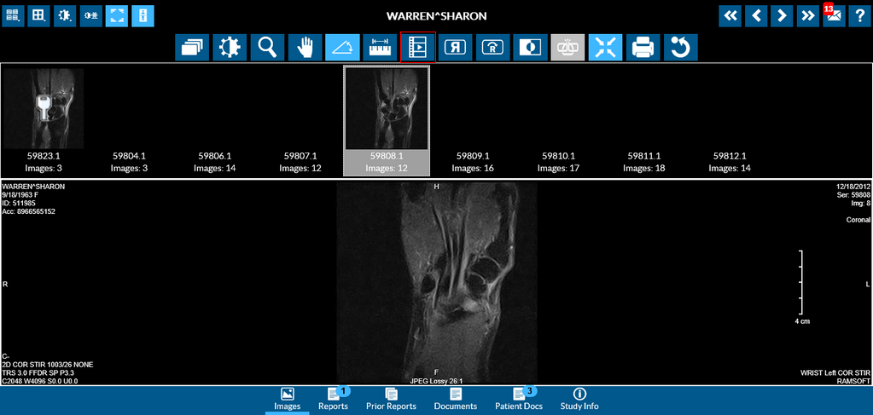Toggle invert grayscale on the image
873x415 pixels.
(530, 48)
